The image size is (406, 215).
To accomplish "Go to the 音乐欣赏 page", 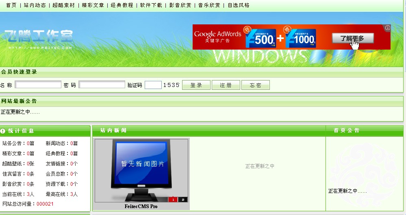I will click(209, 5).
